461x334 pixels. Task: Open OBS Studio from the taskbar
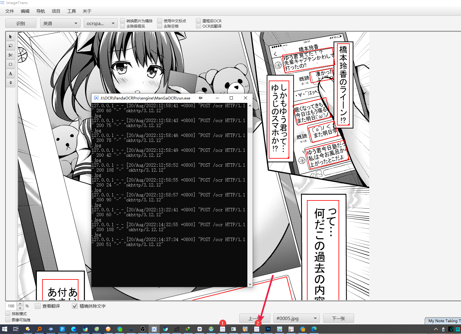143,329
